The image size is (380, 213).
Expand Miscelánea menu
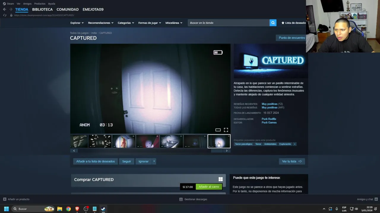[x=174, y=23]
